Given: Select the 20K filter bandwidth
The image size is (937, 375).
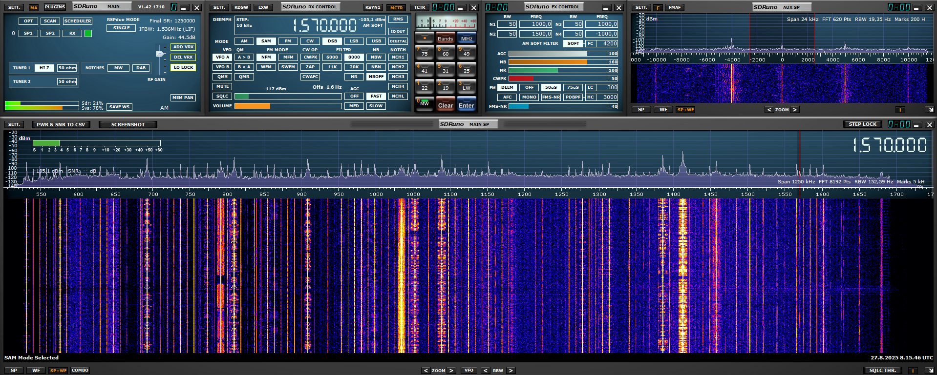Looking at the screenshot, I should 354,67.
